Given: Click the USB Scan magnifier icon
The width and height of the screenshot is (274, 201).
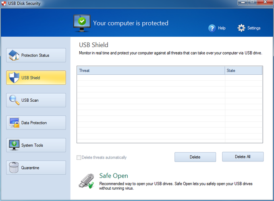Looking at the screenshot, I should click(14, 100).
